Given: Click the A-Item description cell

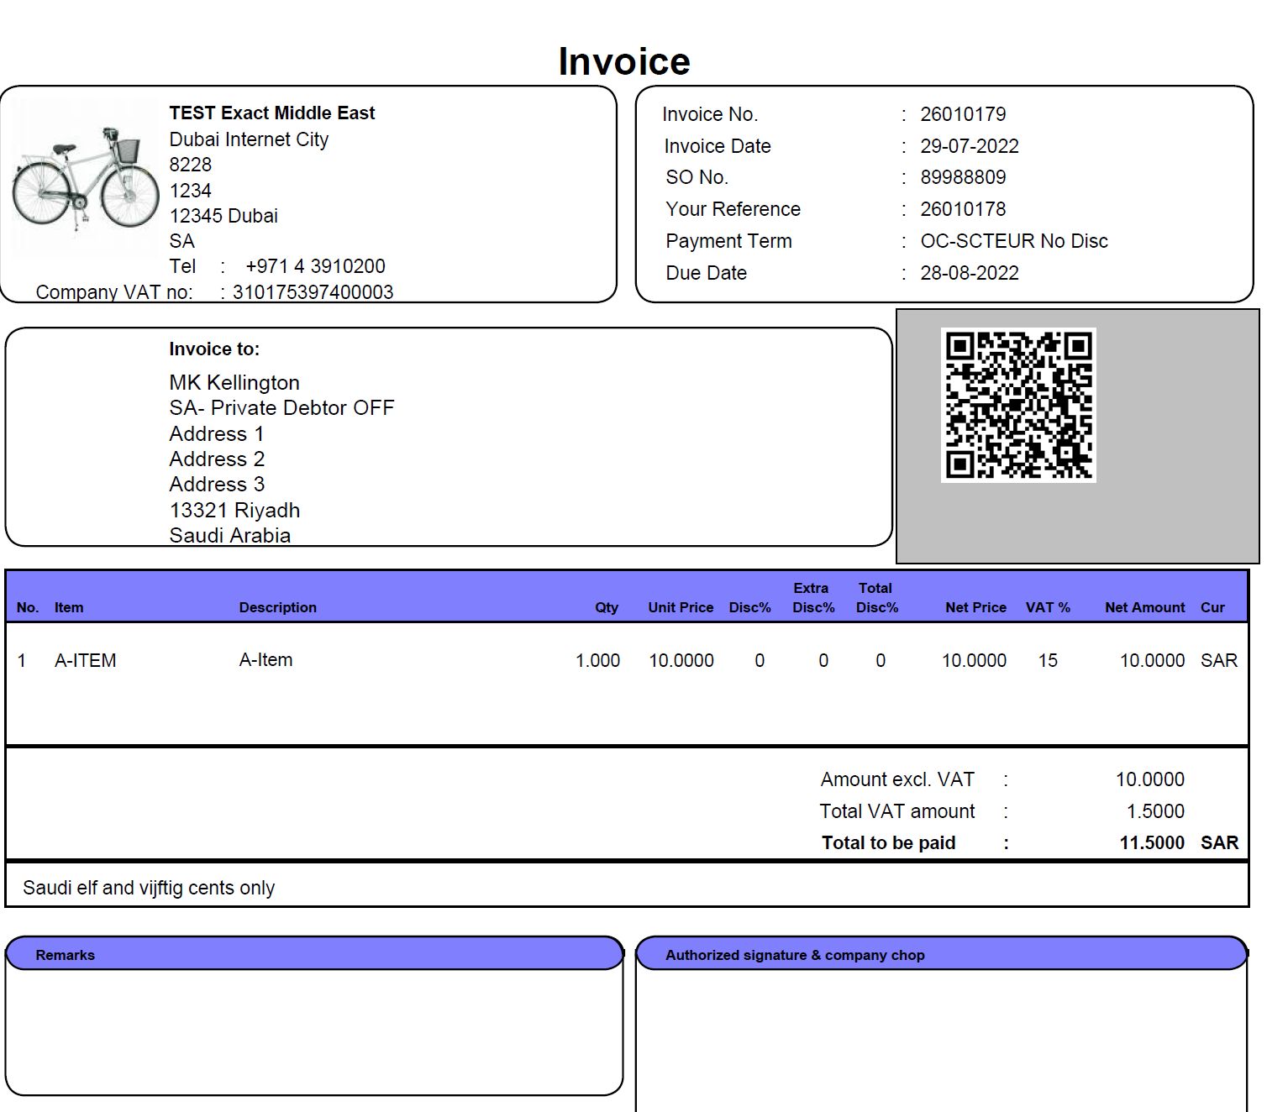Looking at the screenshot, I should click(265, 660).
